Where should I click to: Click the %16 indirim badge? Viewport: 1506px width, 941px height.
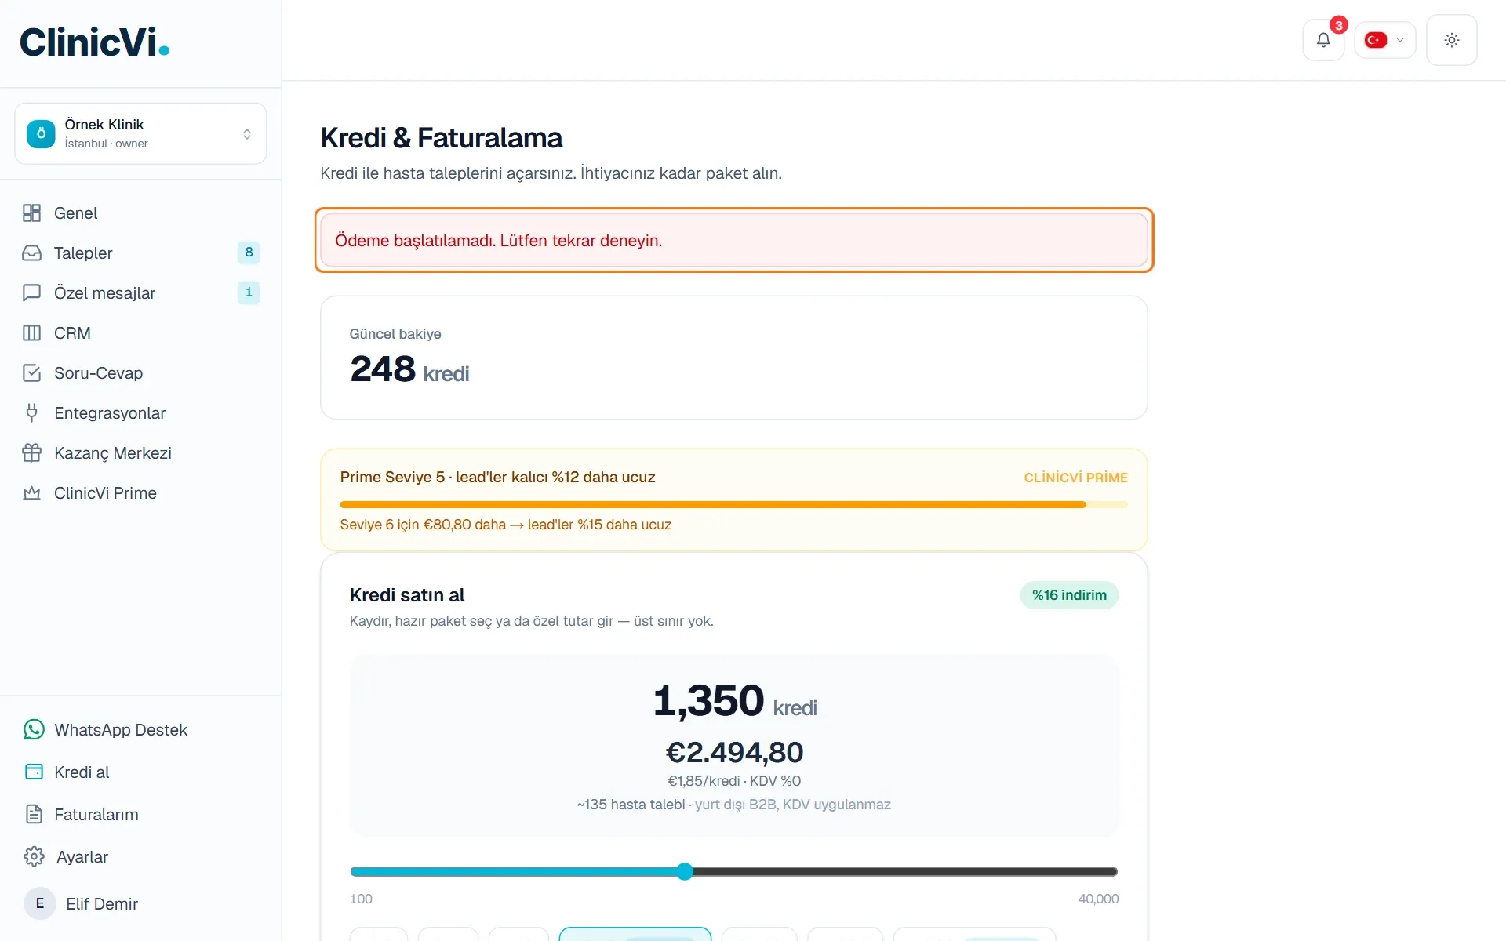[1069, 595]
